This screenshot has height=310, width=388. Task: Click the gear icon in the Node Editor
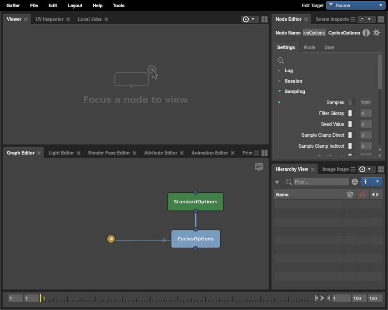(x=377, y=33)
